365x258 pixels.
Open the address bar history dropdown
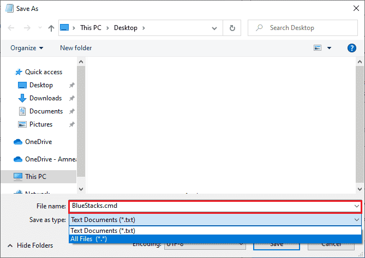pos(214,28)
